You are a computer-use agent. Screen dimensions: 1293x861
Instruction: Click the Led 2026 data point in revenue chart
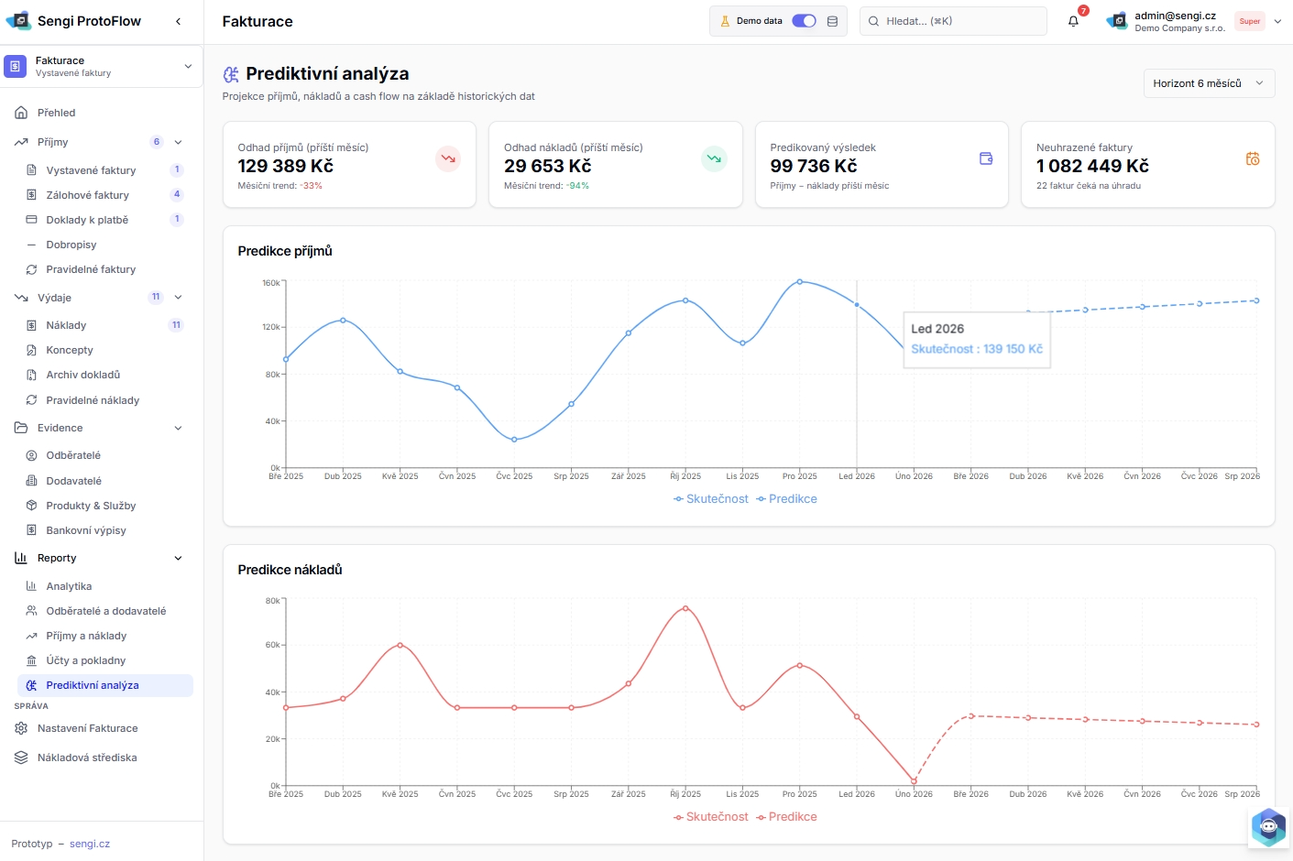(857, 305)
